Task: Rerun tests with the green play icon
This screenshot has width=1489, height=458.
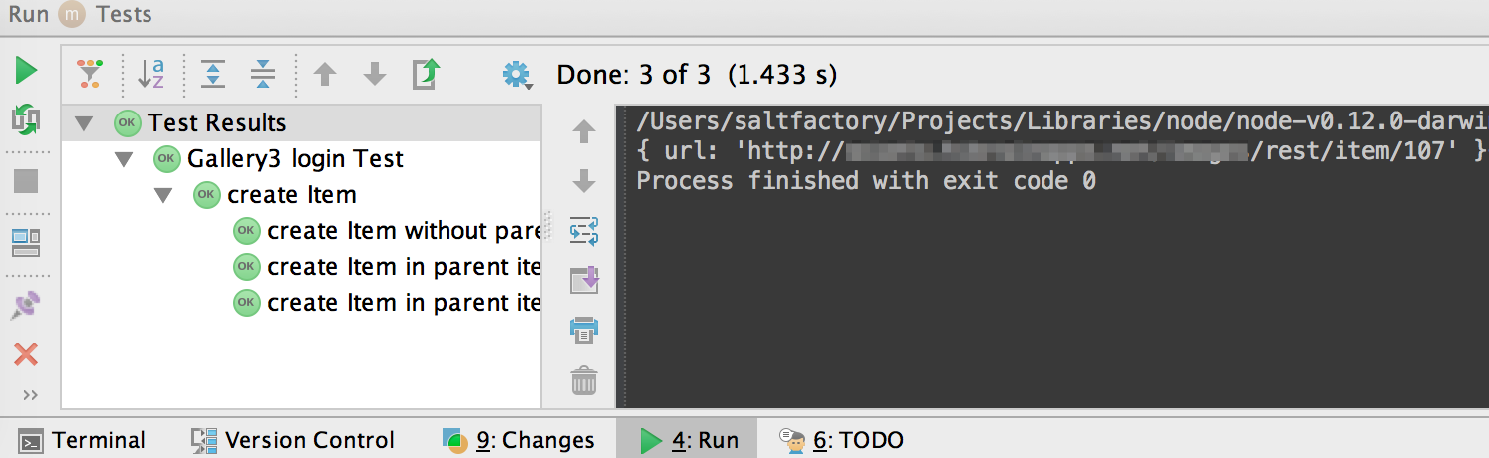Action: (26, 71)
